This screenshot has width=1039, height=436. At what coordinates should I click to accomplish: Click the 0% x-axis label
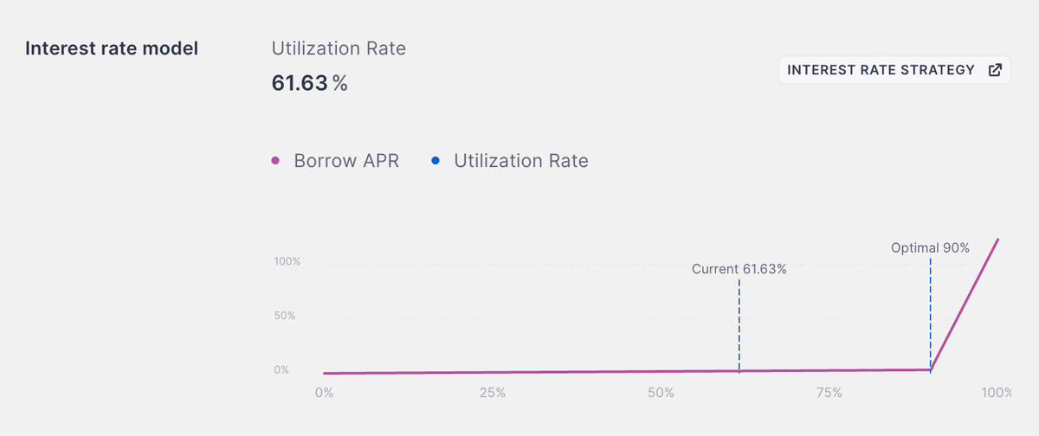pyautogui.click(x=324, y=393)
